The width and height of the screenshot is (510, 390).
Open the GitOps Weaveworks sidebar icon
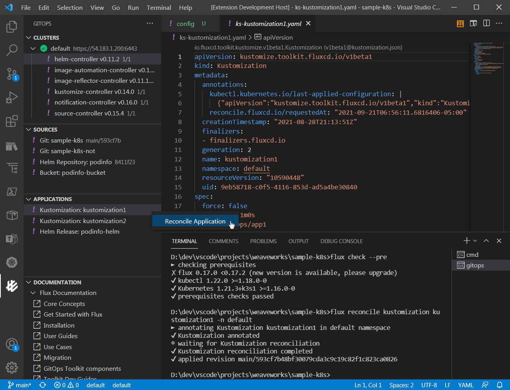pyautogui.click(x=11, y=286)
